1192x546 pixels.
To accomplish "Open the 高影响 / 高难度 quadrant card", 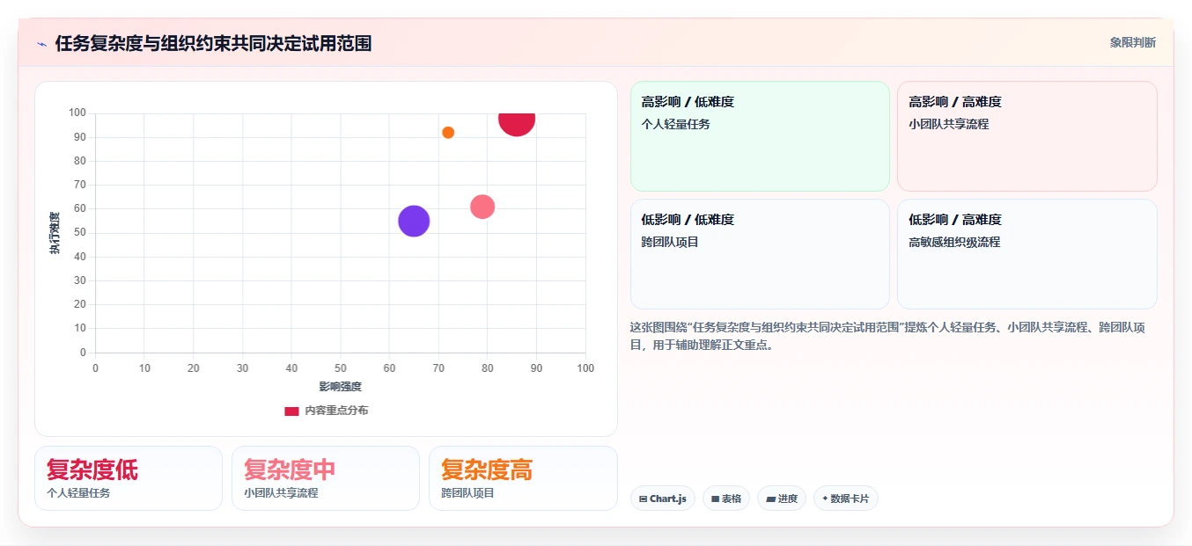I will [x=1026, y=136].
